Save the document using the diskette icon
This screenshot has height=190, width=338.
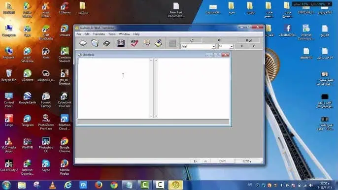coord(106,43)
